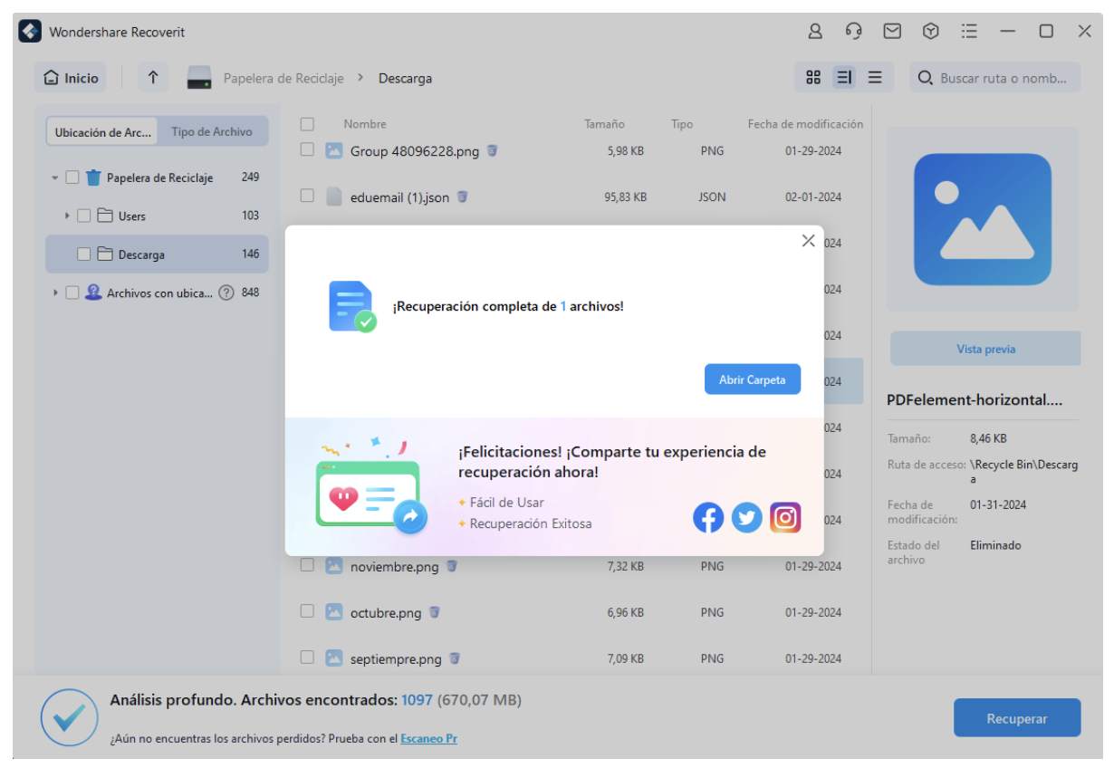Share on Twitter

747,517
